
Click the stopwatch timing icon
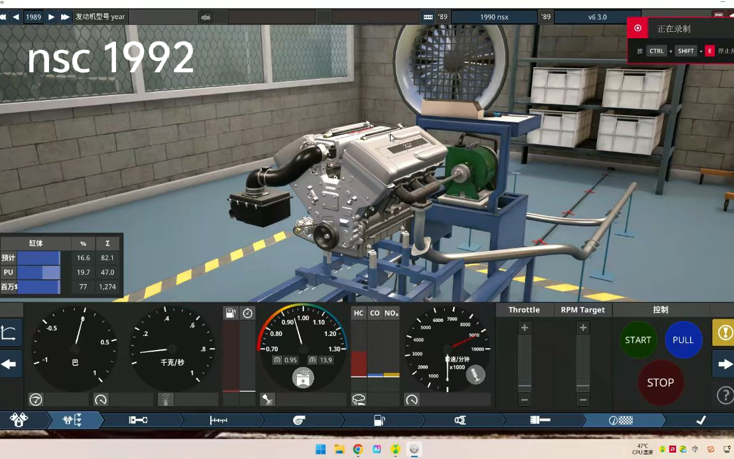[248, 313]
